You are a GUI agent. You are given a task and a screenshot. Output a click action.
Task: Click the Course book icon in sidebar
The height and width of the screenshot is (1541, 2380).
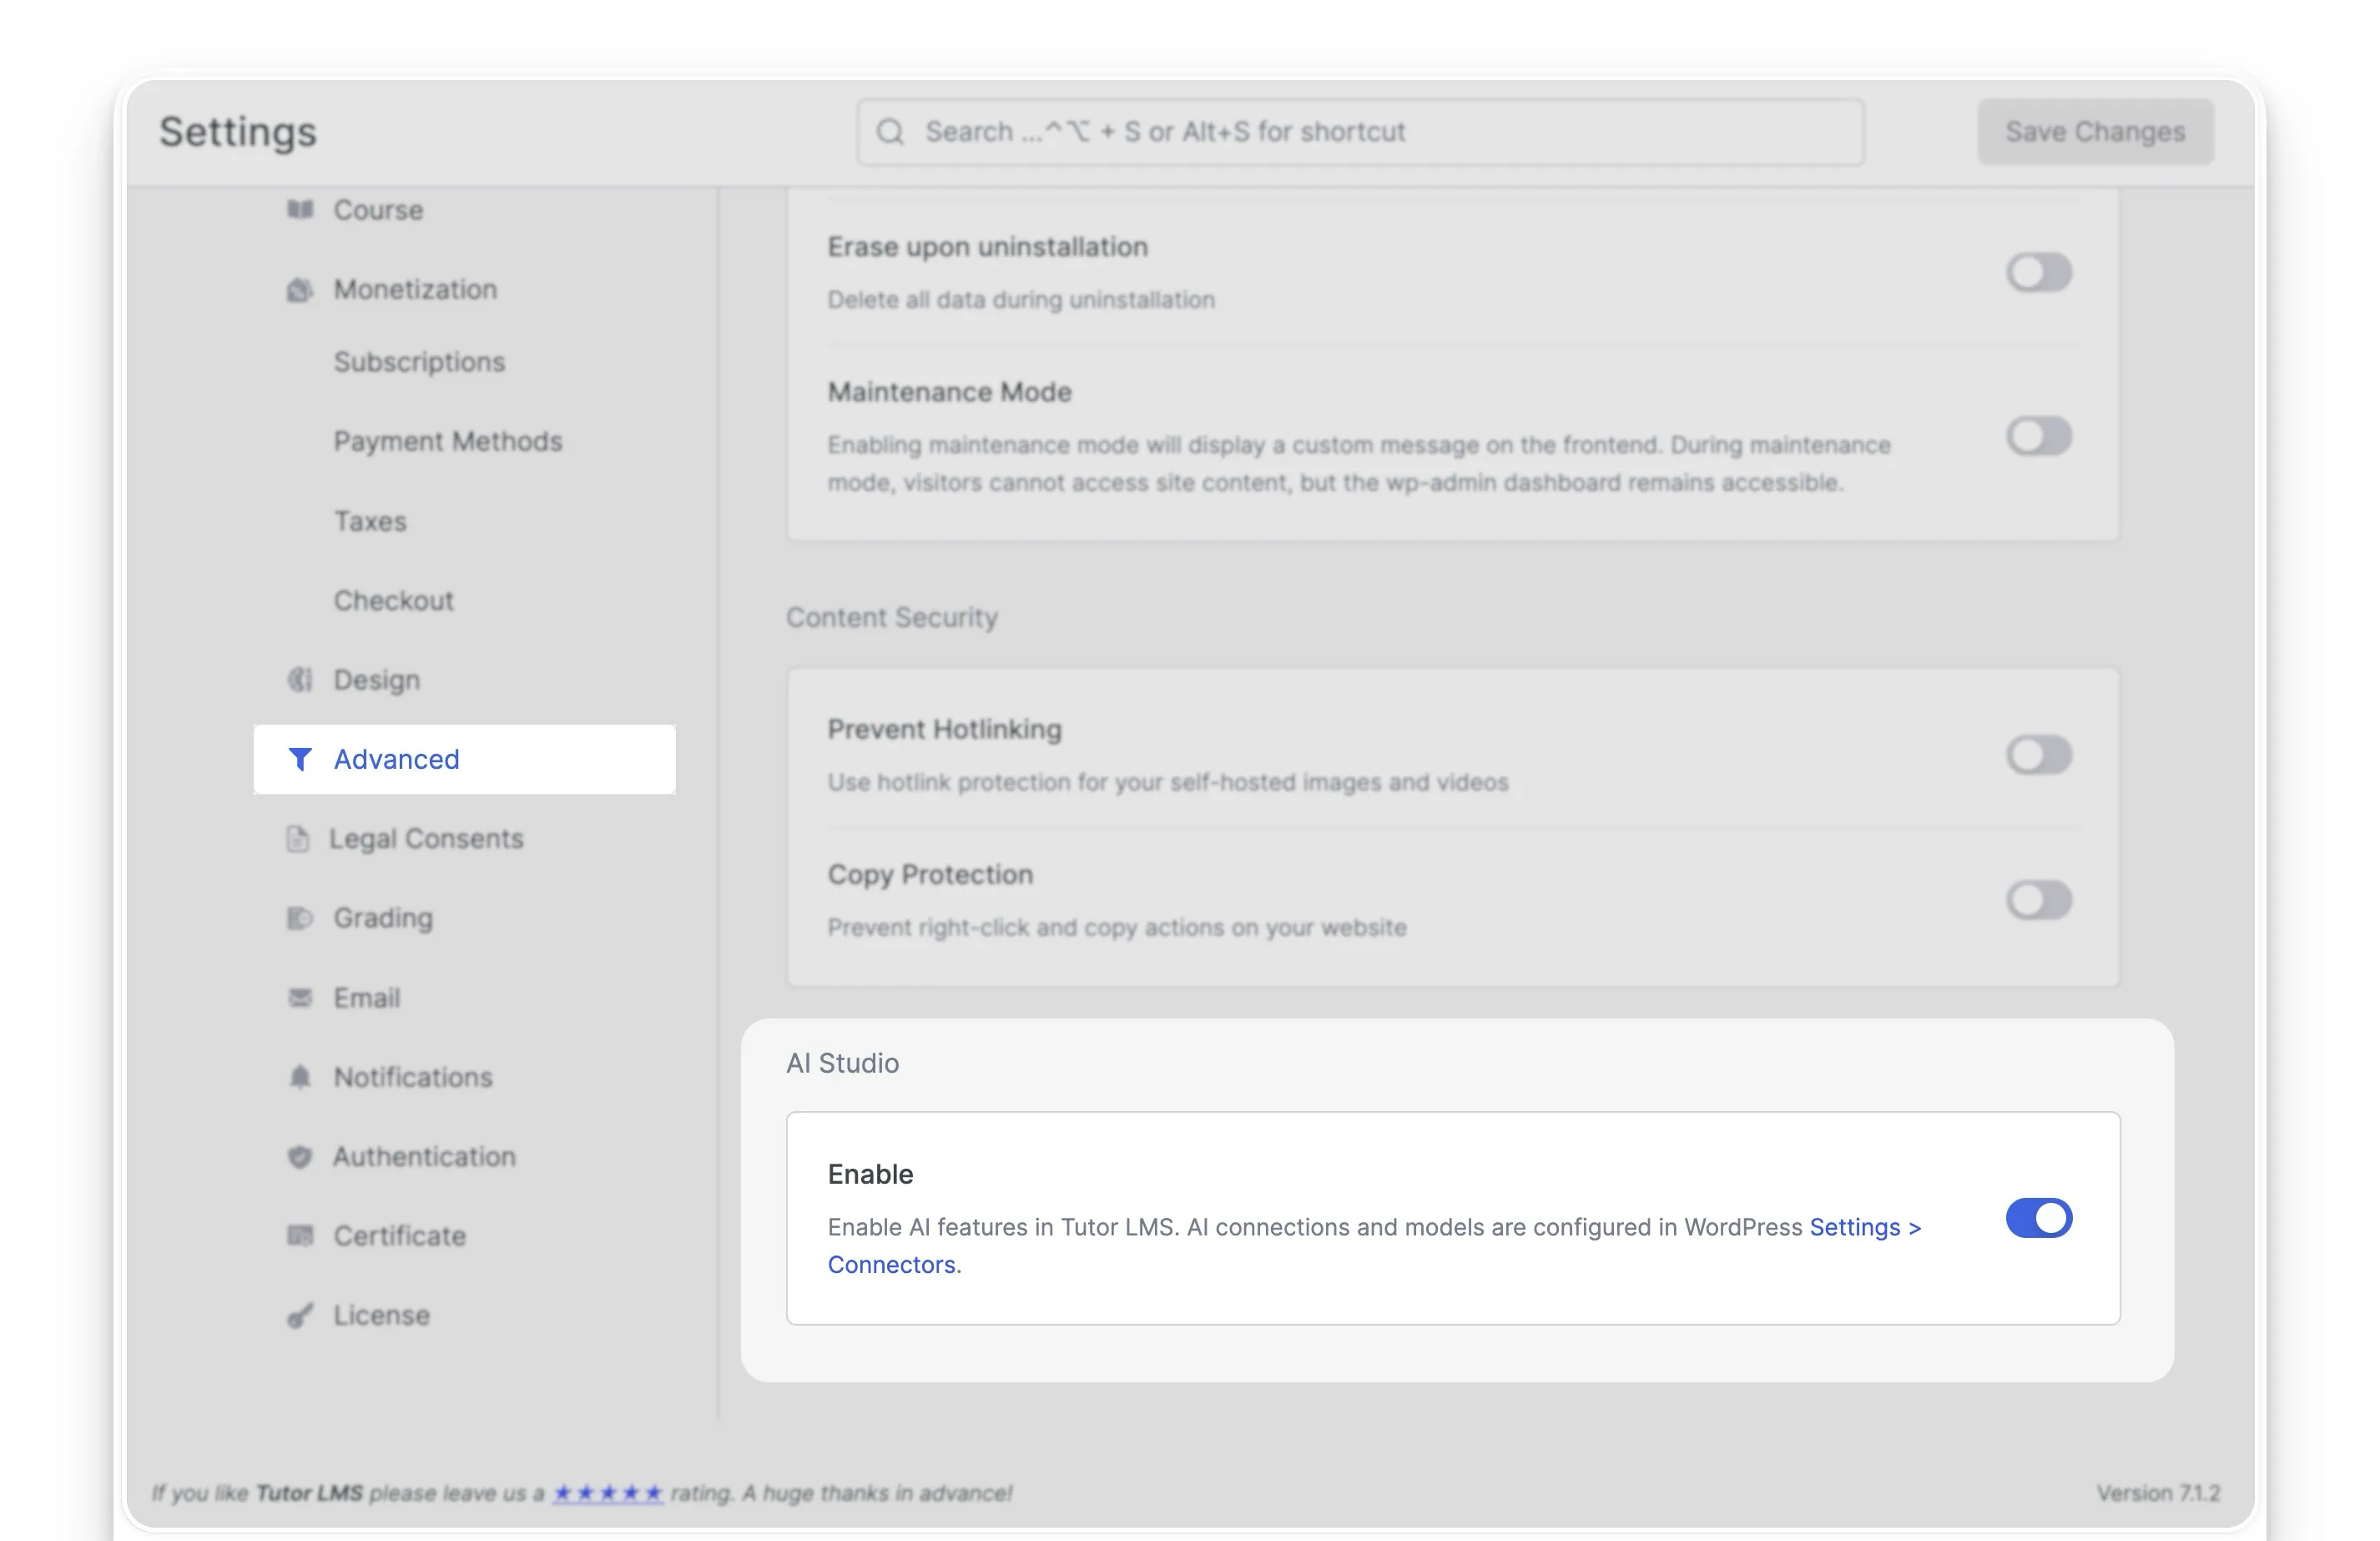point(300,210)
